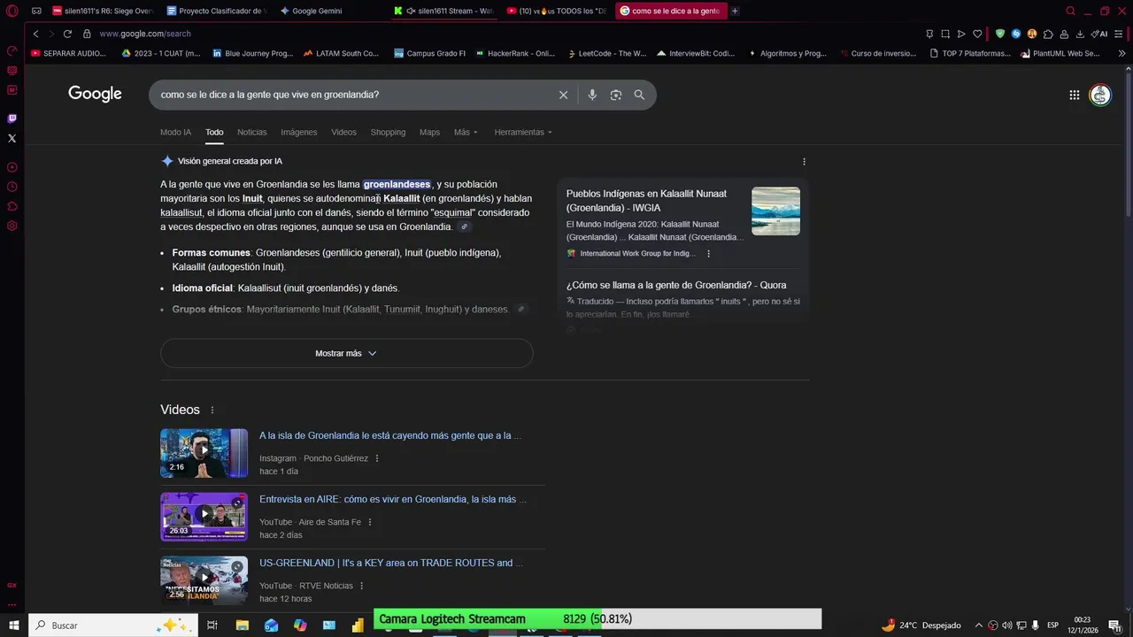Go back to previous page

35,34
